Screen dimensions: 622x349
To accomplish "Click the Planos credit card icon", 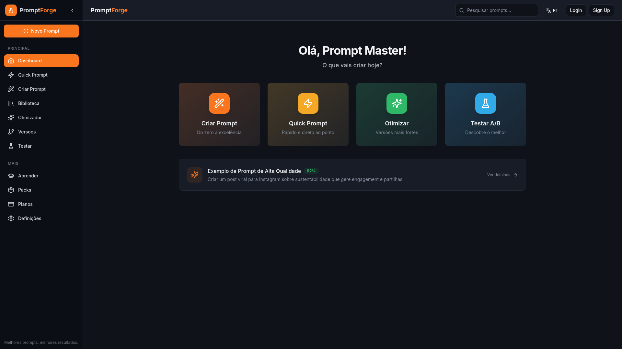I will point(11,204).
